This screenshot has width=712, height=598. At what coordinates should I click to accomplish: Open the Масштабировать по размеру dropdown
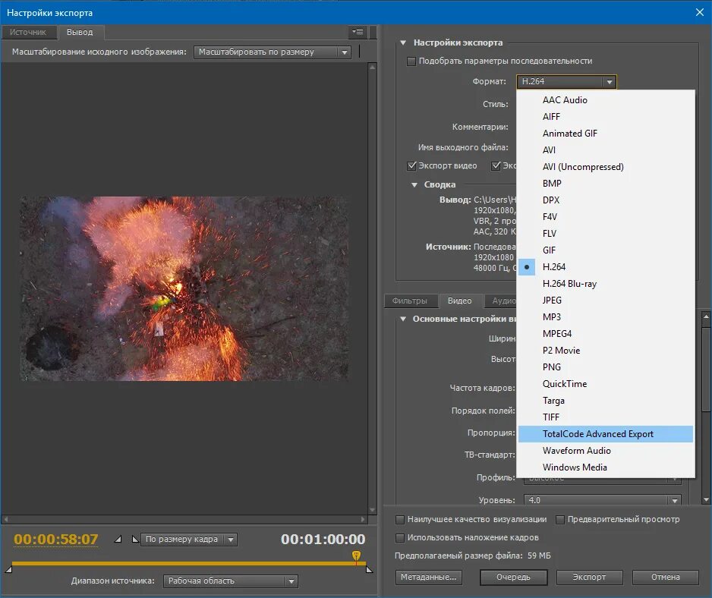(x=272, y=52)
